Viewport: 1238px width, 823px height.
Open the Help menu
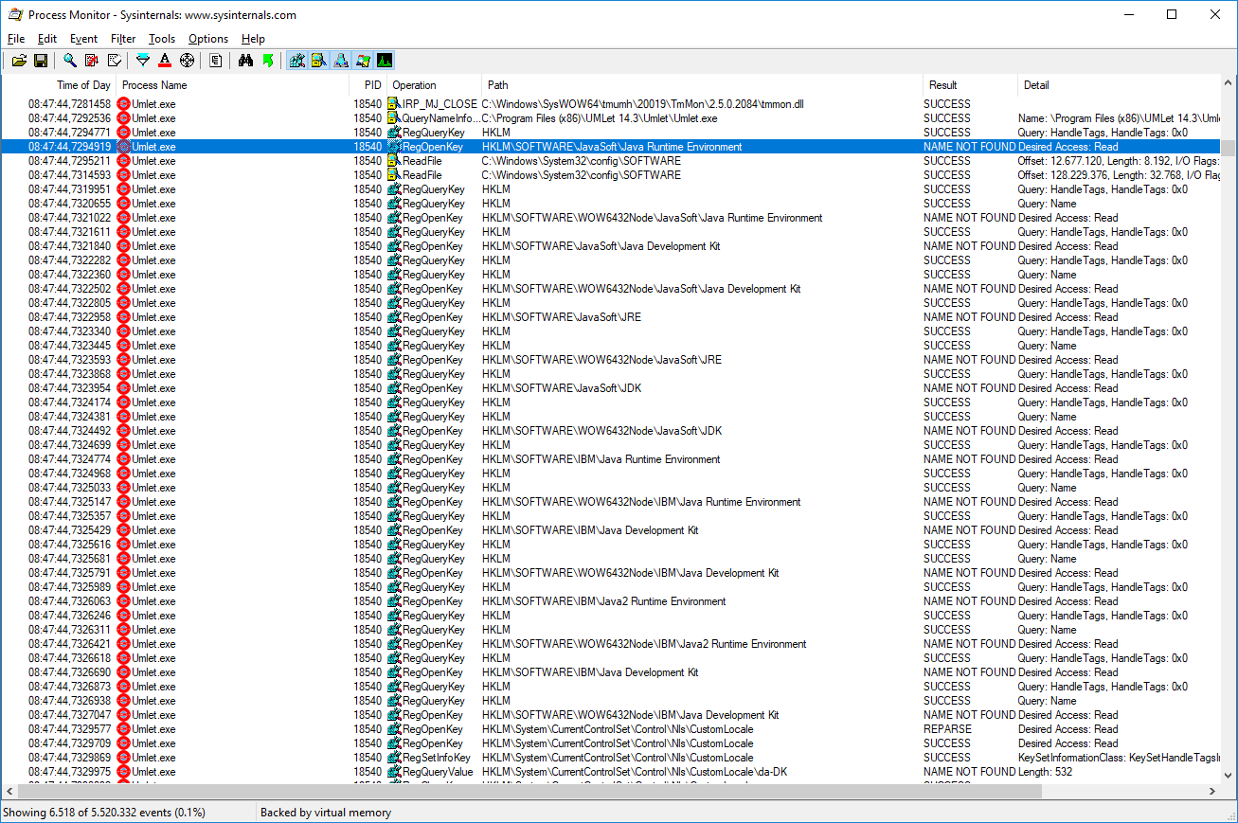253,39
